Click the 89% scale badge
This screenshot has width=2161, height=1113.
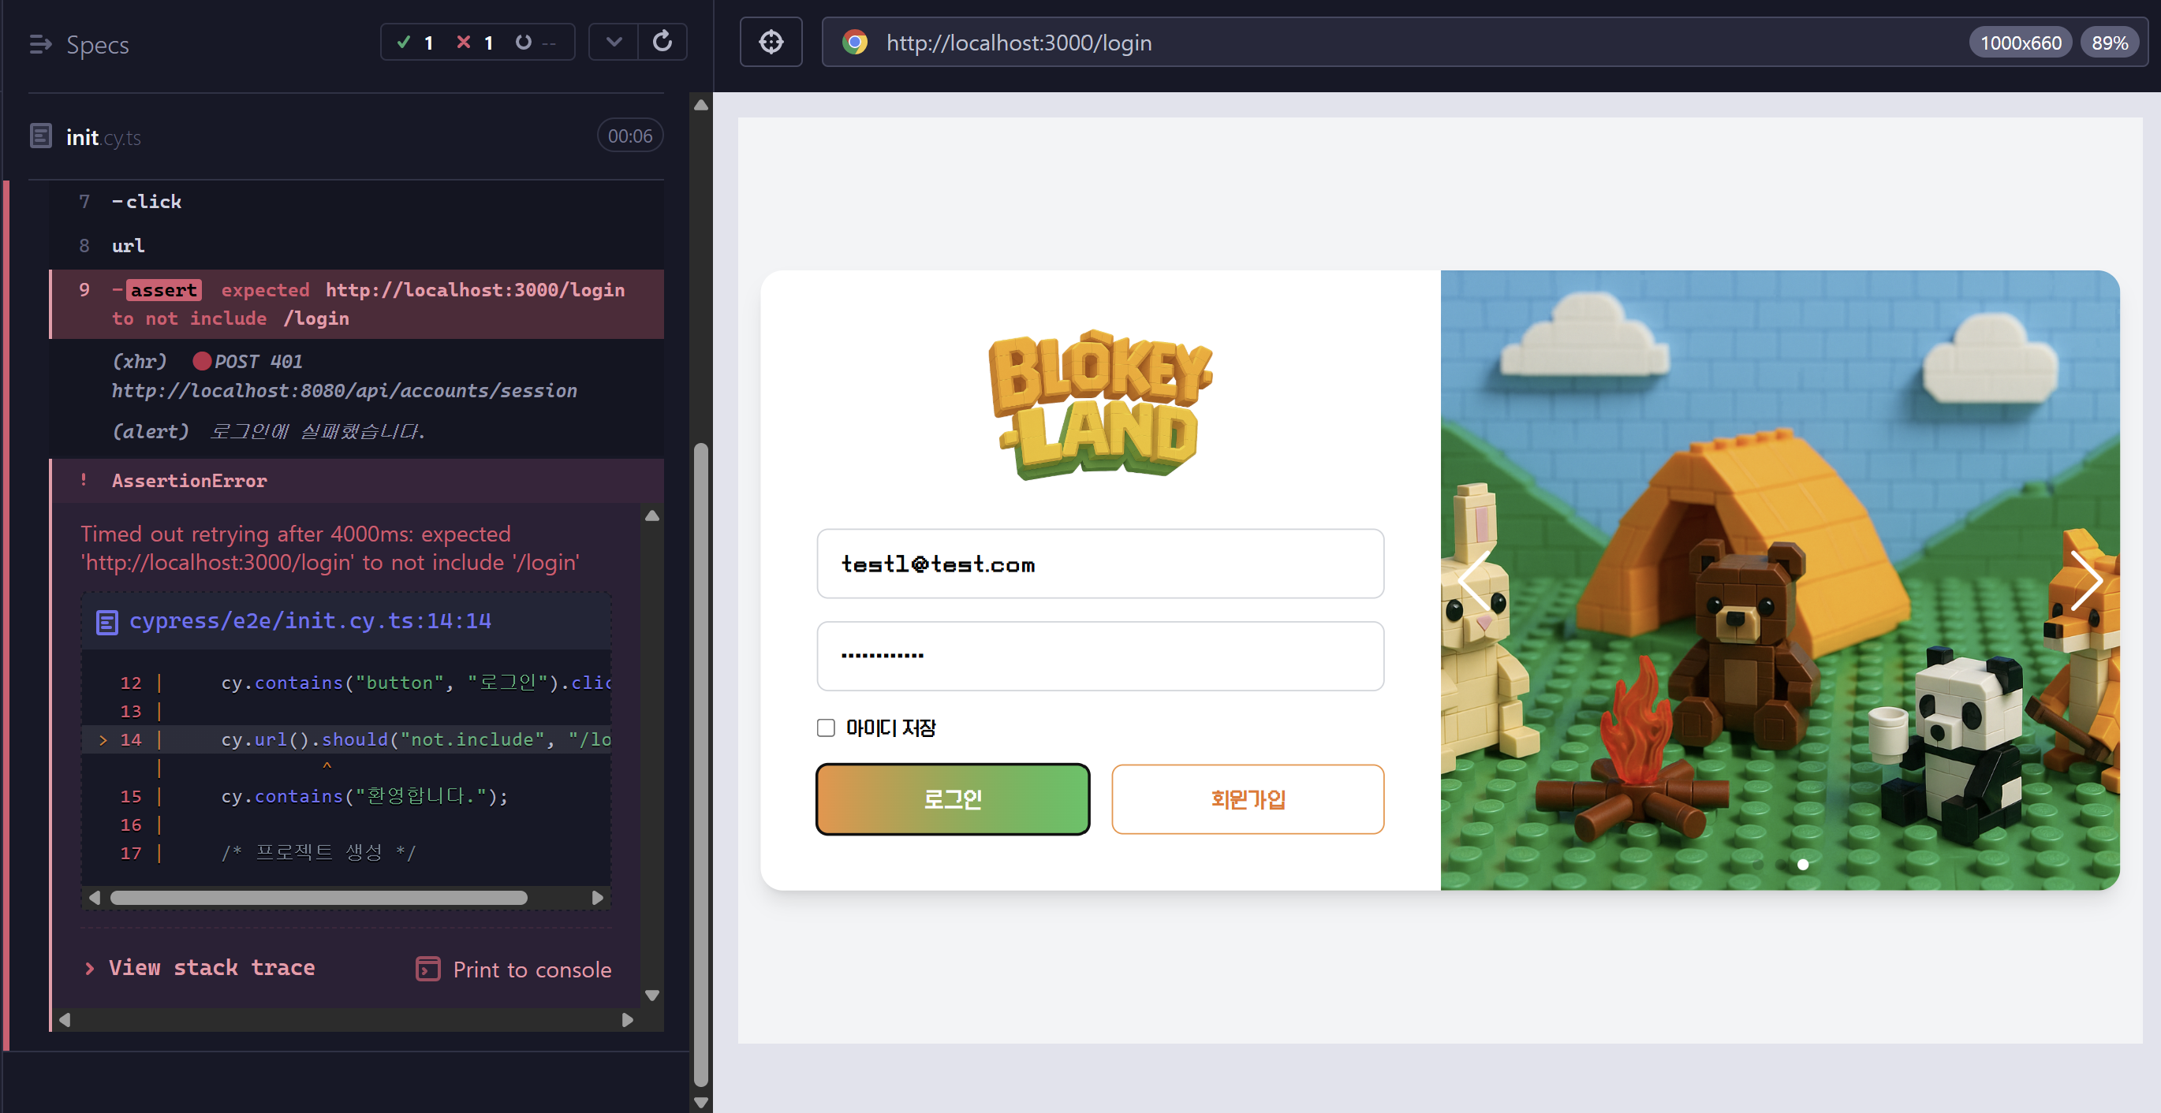[2109, 43]
